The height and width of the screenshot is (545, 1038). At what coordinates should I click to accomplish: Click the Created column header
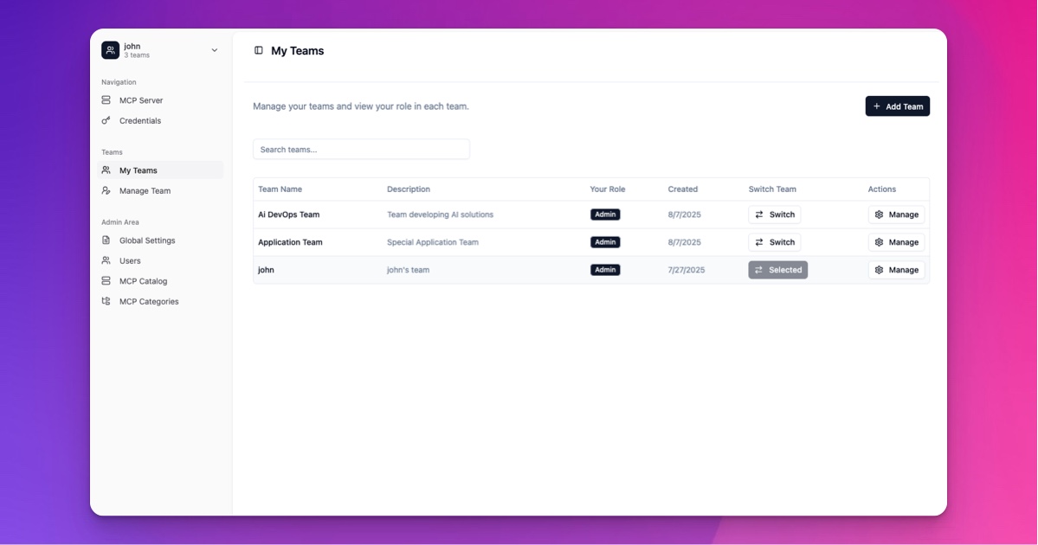click(682, 189)
